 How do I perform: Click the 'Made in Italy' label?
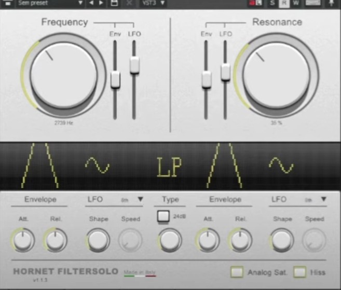(140, 272)
